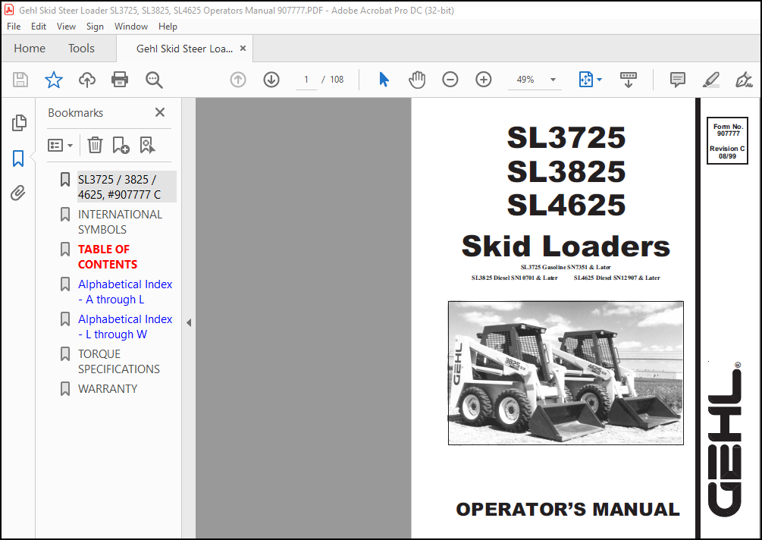This screenshot has height=540, width=762.
Task: Click find current bookmark icon
Action: coord(147,145)
